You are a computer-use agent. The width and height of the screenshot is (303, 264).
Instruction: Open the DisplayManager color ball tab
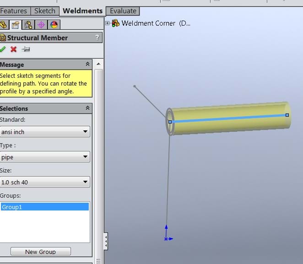pos(54,25)
